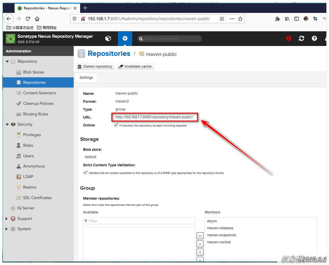Open Cleanup Policies in sidebar

click(38, 103)
